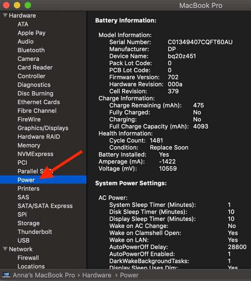The image size is (251, 281).
Task: Select NVMExpress in the hardware list
Action: (x=35, y=154)
